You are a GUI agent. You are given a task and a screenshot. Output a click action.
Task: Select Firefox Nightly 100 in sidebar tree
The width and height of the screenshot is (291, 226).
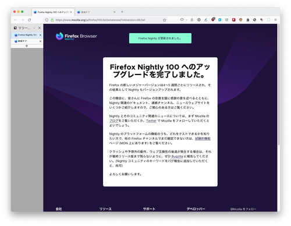pos(27,35)
